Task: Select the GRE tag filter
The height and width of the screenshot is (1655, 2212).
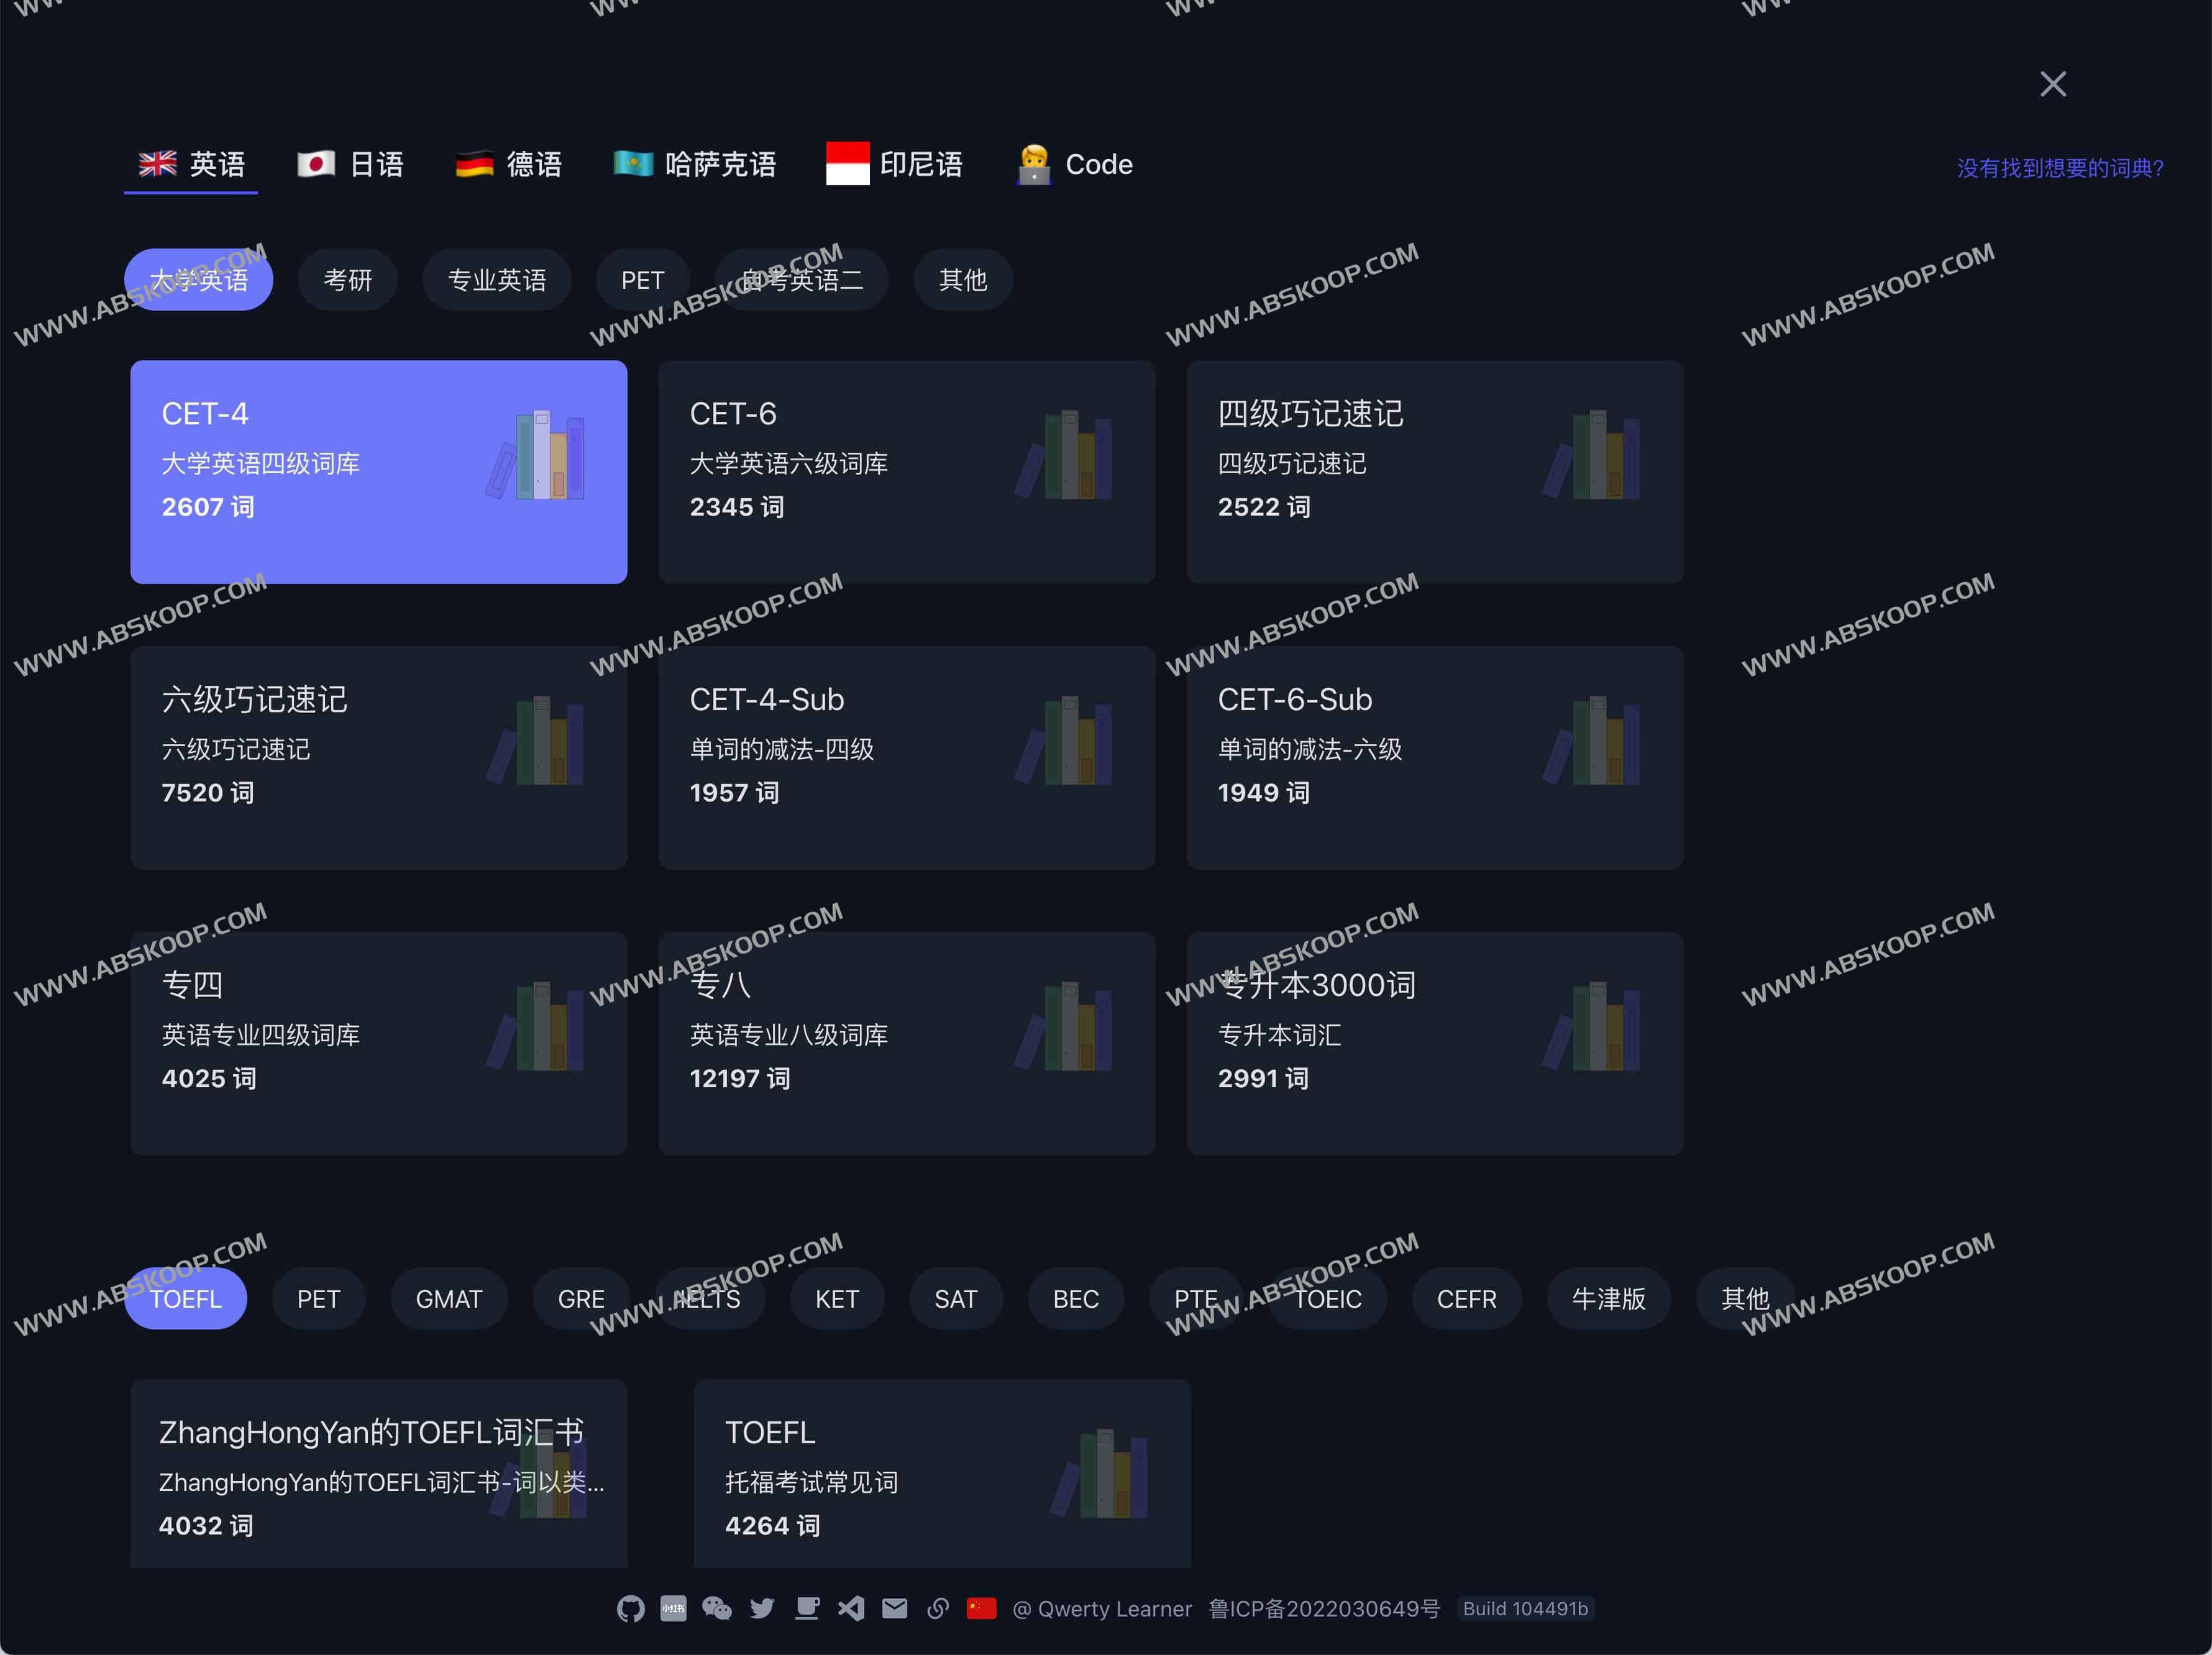Action: [580, 1299]
